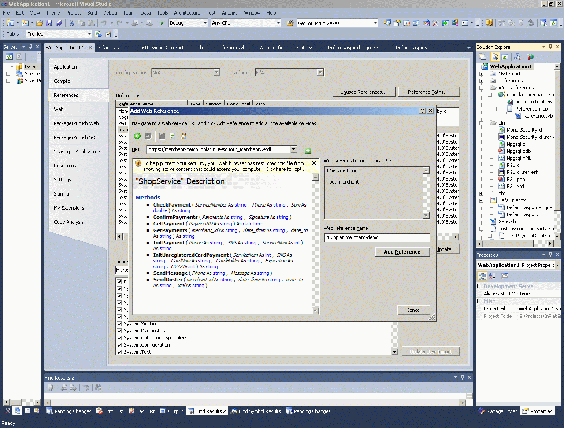Publish the web project using Publish icon
Image resolution: width=564 pixels, height=428 pixels.
[x=98, y=34]
